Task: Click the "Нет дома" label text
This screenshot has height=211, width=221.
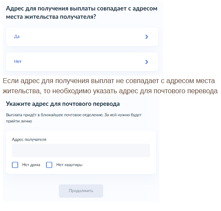Action: click(31, 165)
